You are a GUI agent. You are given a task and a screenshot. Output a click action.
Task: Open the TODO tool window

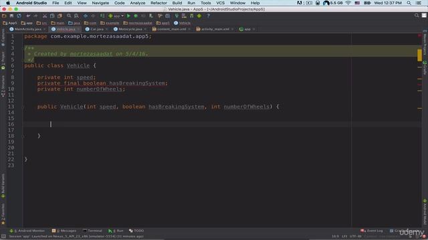tap(136, 231)
